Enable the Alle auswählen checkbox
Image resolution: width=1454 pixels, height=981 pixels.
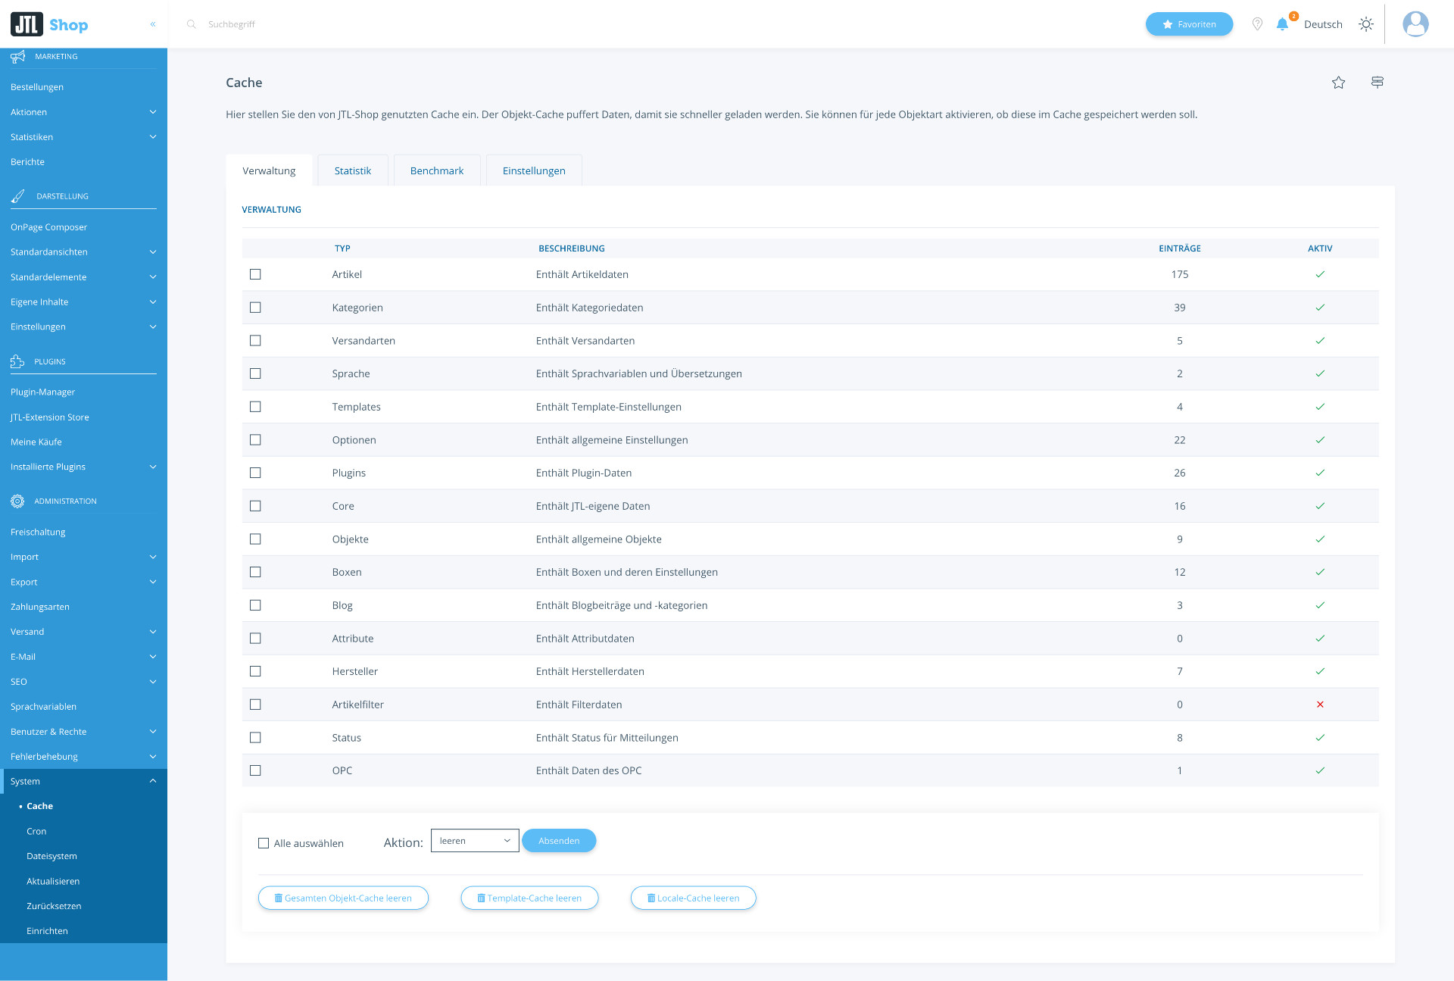(264, 843)
